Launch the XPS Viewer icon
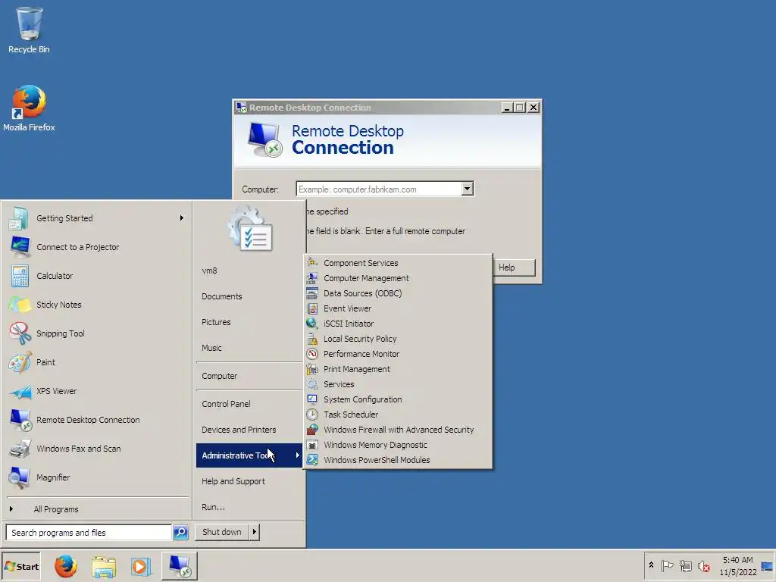The height and width of the screenshot is (582, 776). click(x=20, y=391)
